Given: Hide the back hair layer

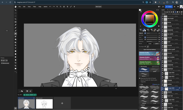Looking at the screenshot, I should (x=162, y=96).
